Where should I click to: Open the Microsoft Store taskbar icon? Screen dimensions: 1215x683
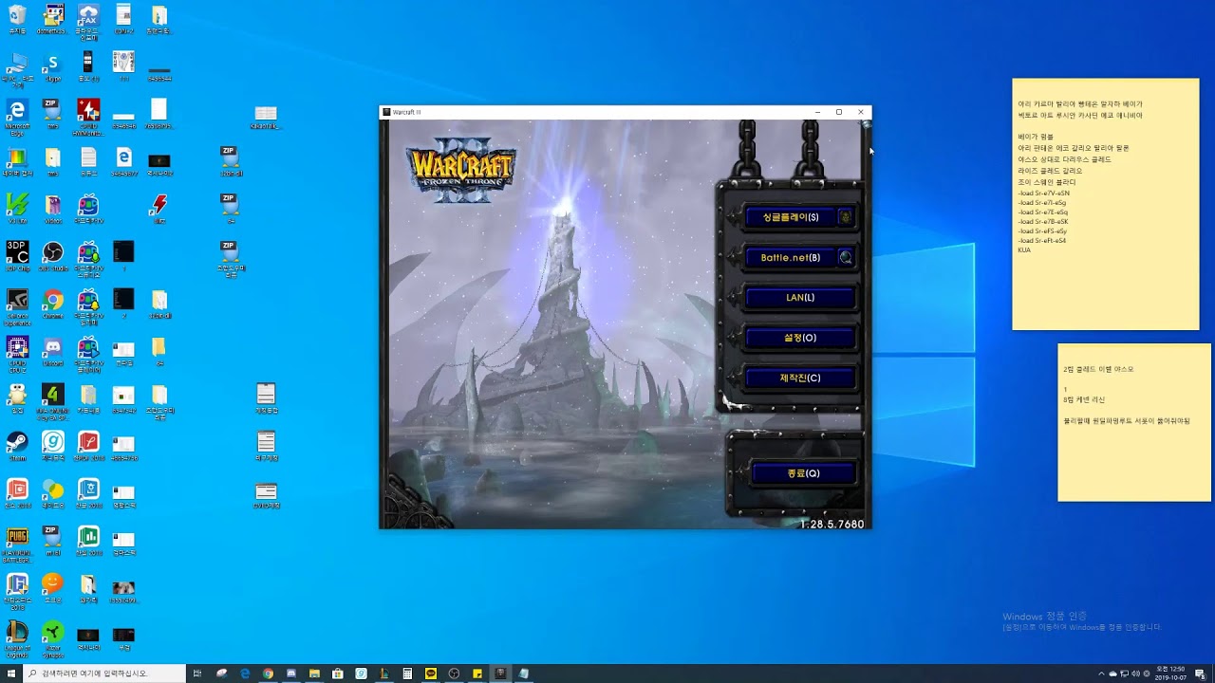(x=338, y=674)
